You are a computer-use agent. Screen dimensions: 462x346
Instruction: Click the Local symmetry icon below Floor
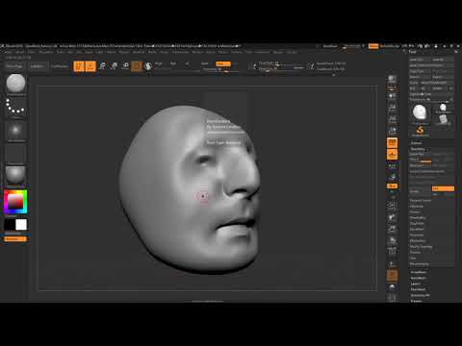(392, 166)
